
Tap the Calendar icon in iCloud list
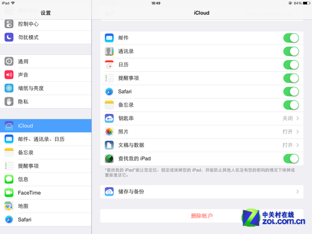(109, 65)
